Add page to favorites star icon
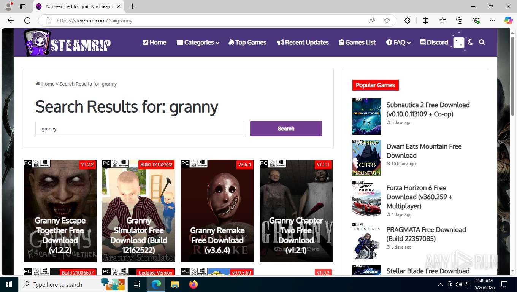Viewport: 517px width, 292px height. 387,21
